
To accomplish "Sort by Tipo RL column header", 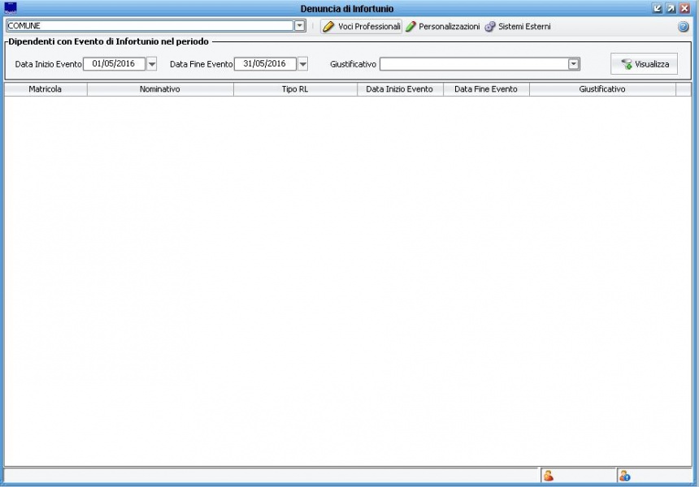I will (295, 89).
